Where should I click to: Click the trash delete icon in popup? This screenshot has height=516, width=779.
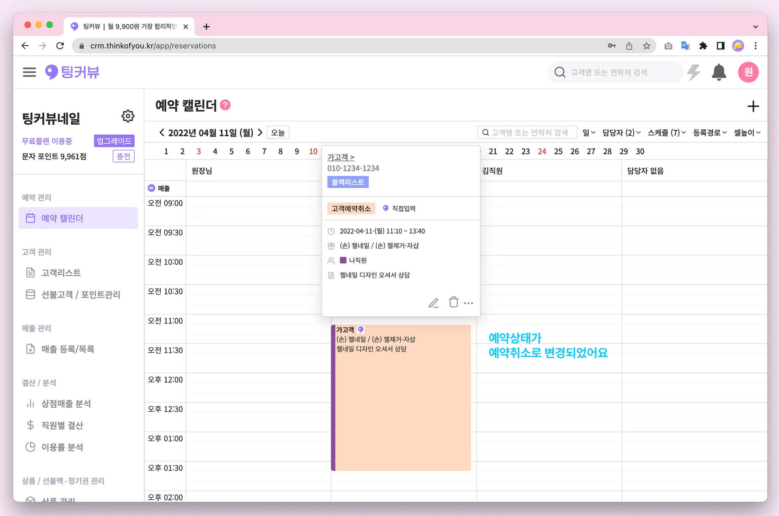point(453,302)
